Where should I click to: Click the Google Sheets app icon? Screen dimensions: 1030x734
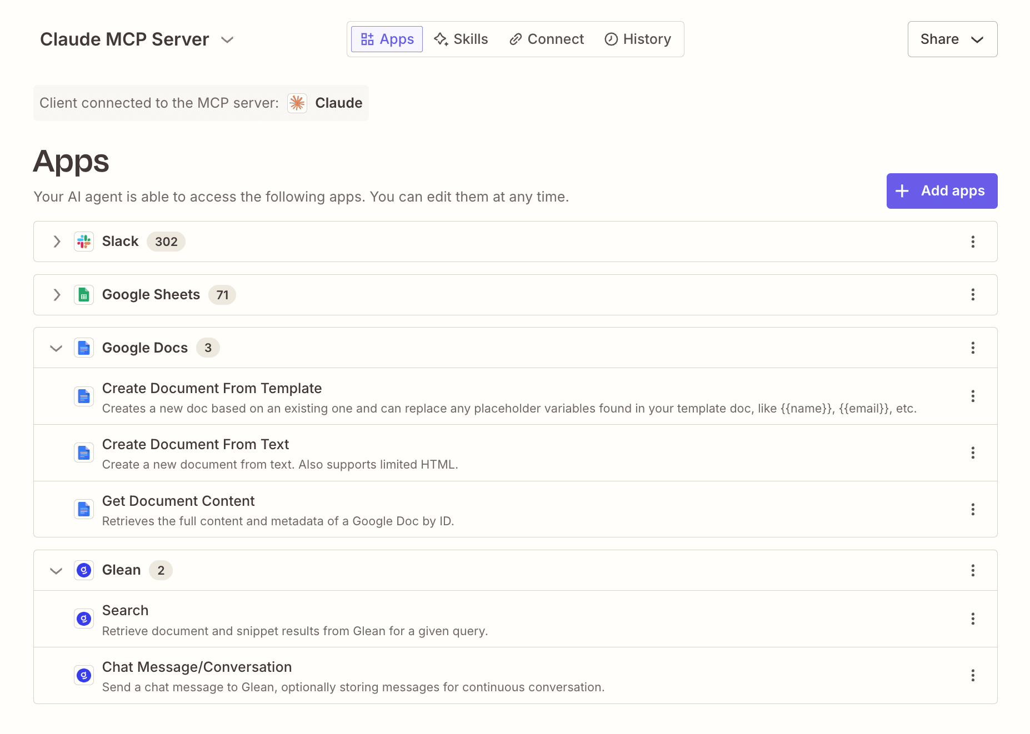84,295
